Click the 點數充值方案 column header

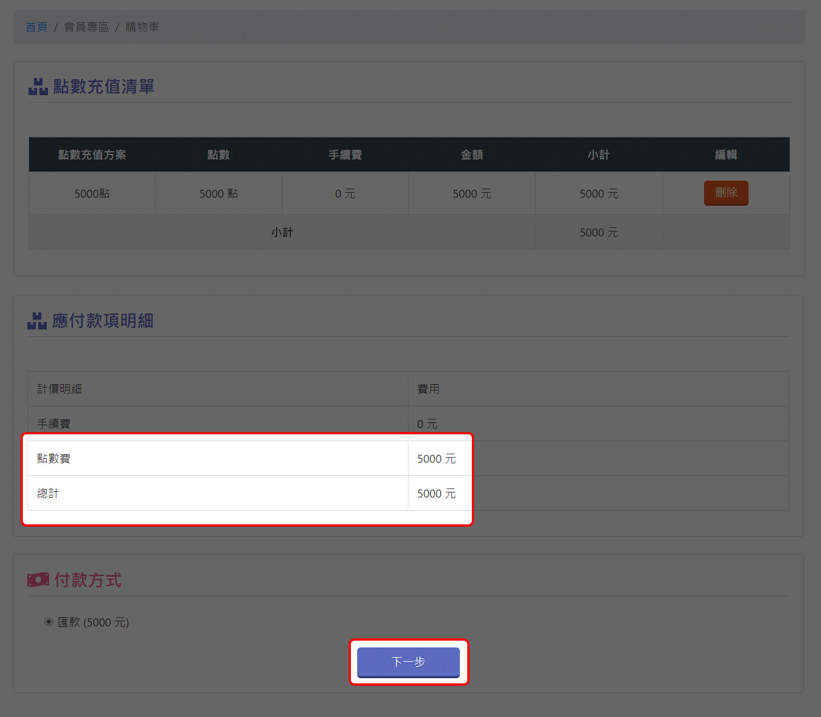(92, 154)
